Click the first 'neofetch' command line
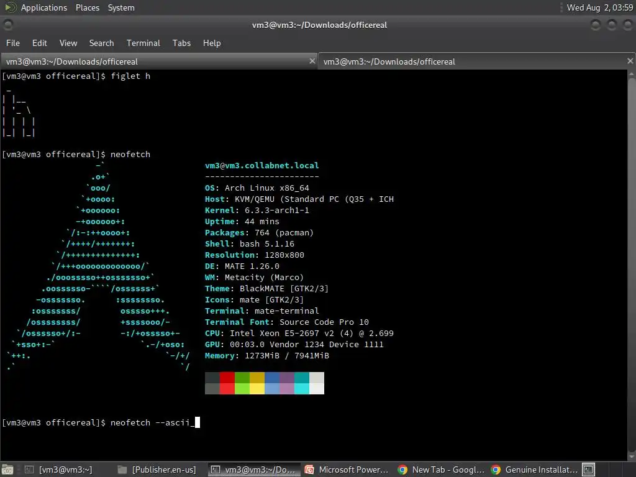Image resolution: width=636 pixels, height=477 pixels. click(x=76, y=154)
